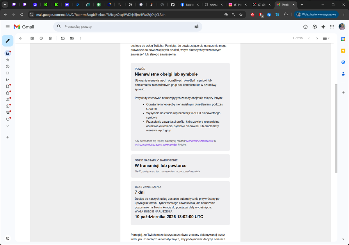Switch to the Facebook browser tab
The height and width of the screenshot is (245, 349).
point(190,5)
